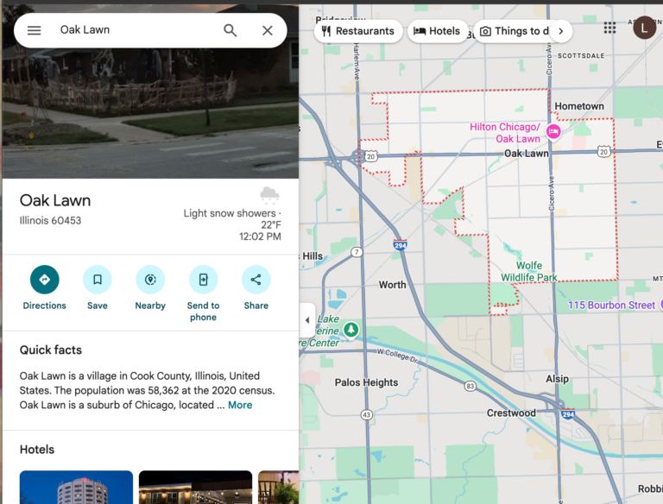Collapse the side panel arrow
663x504 pixels.
click(307, 320)
